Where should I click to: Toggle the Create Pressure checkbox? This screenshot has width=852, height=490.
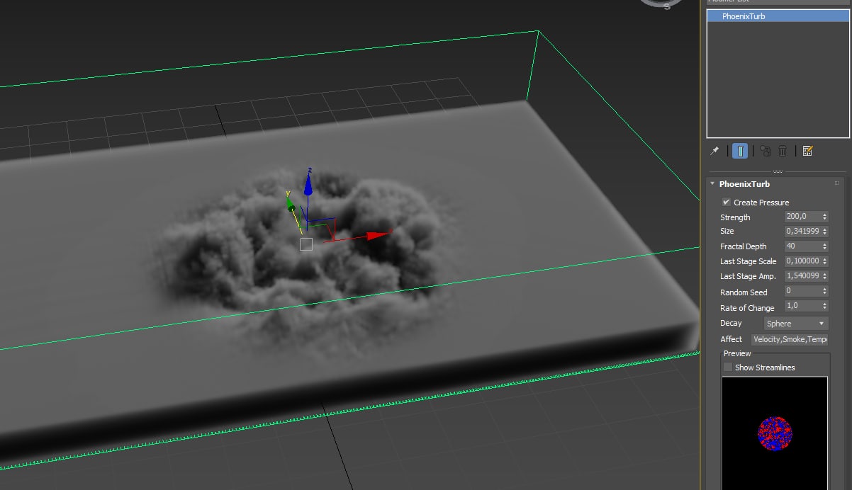(x=726, y=202)
